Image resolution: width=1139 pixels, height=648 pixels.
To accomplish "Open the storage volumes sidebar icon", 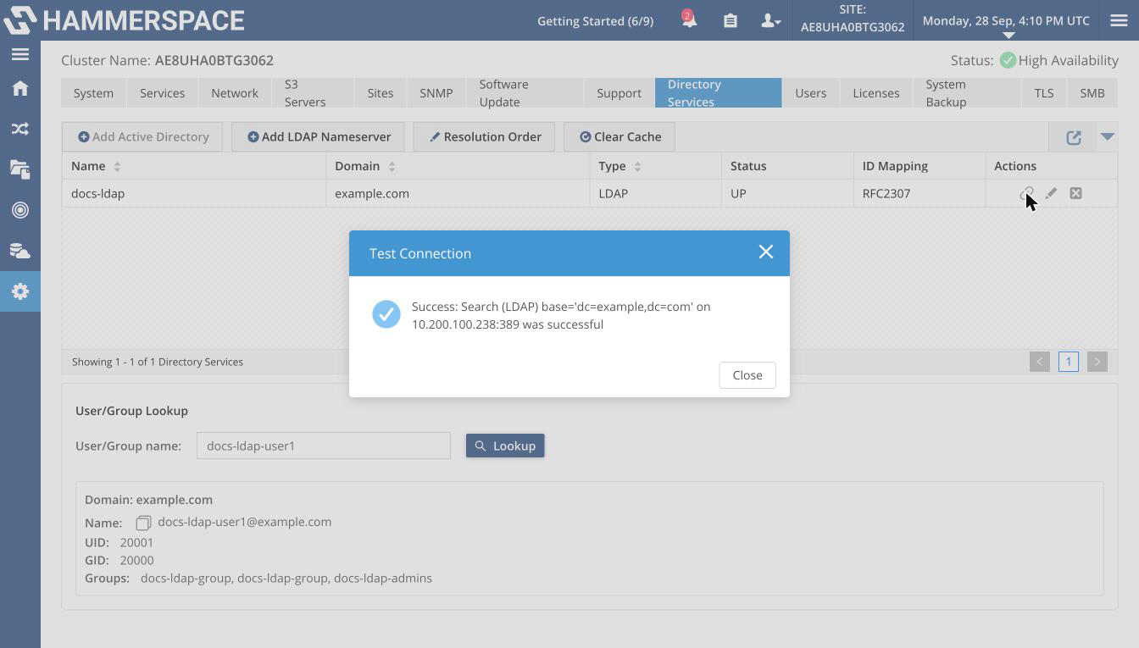I will pyautogui.click(x=20, y=251).
